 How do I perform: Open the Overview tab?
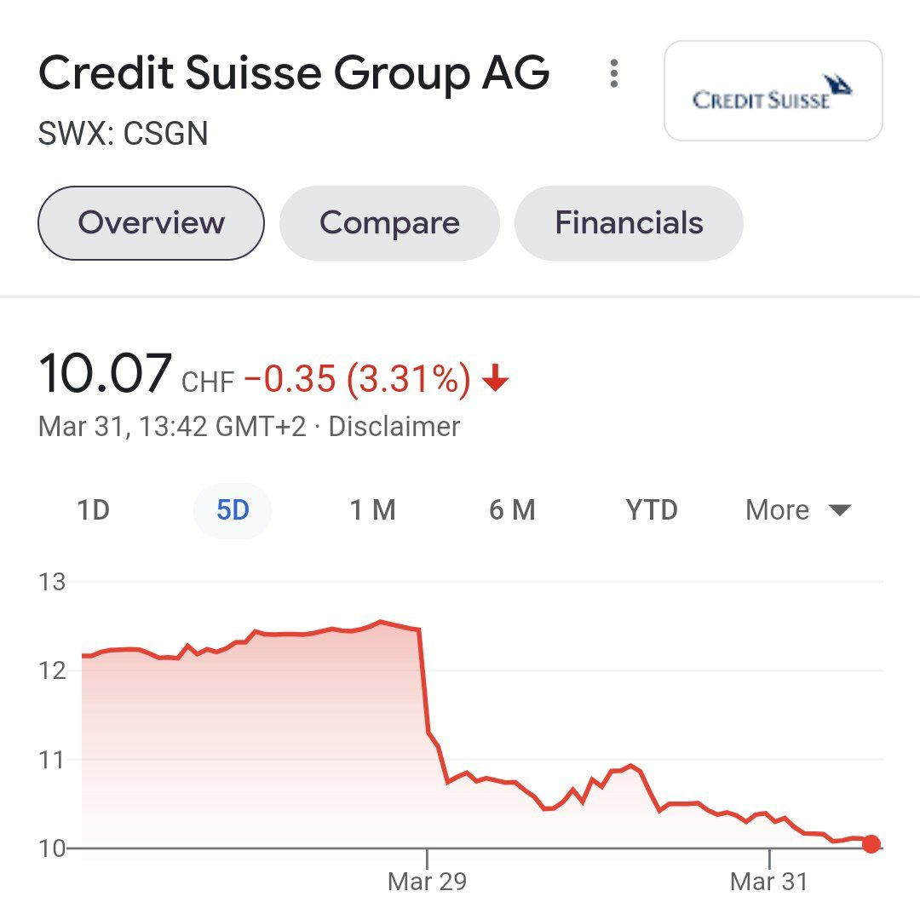pos(150,222)
